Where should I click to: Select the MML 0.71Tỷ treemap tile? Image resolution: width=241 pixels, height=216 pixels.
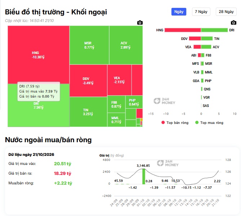click(116, 120)
